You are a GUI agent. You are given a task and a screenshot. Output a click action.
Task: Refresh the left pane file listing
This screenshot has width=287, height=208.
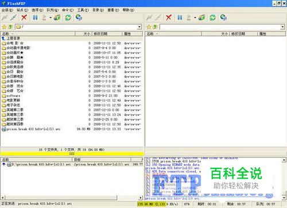[68, 17]
